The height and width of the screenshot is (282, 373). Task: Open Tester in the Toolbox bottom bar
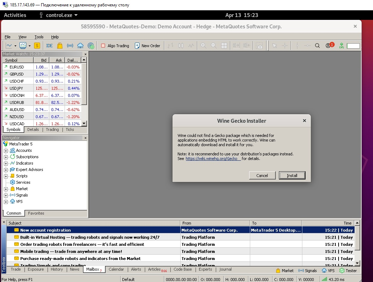(348, 271)
